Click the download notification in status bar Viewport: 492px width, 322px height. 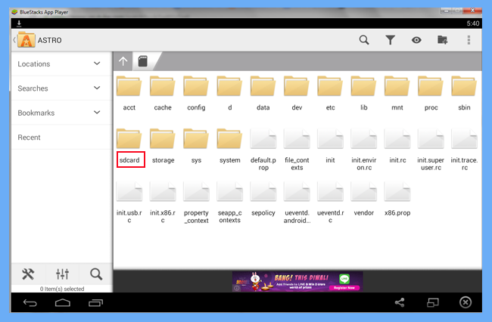coord(19,23)
